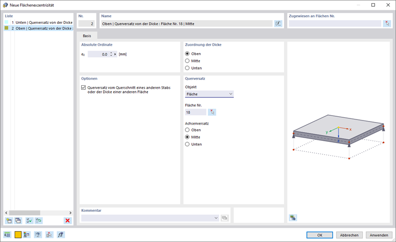
Task: Select Oben under Zuordnung der Dicke
Action: coord(187,53)
